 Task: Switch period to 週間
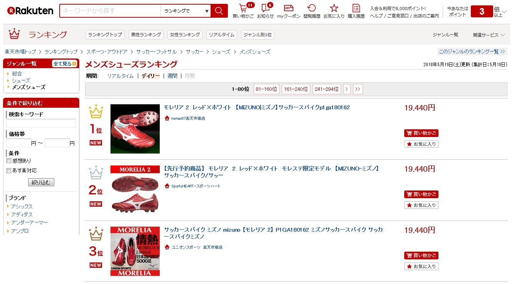[x=172, y=76]
